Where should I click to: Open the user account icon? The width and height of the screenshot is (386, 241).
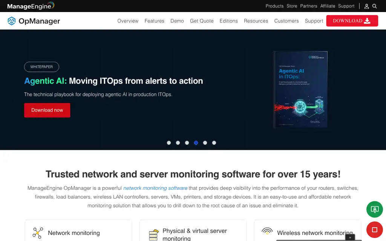366,6
